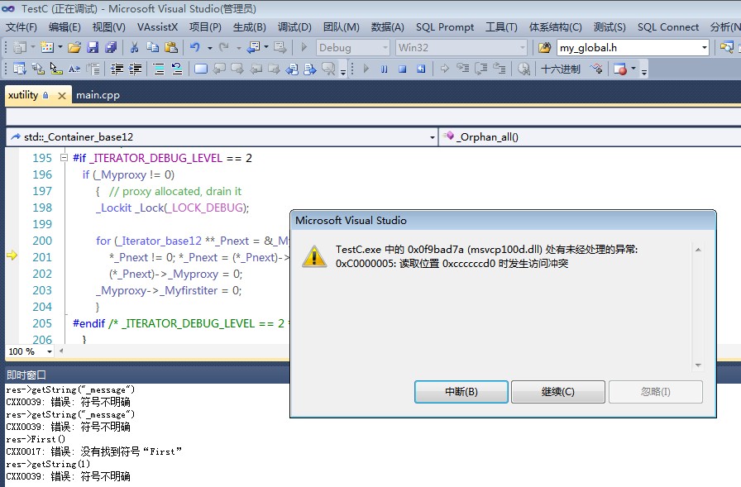Expand the std::_Container_base12 scope dropdown
Image resolution: width=741 pixels, height=487 pixels.
tap(432, 137)
